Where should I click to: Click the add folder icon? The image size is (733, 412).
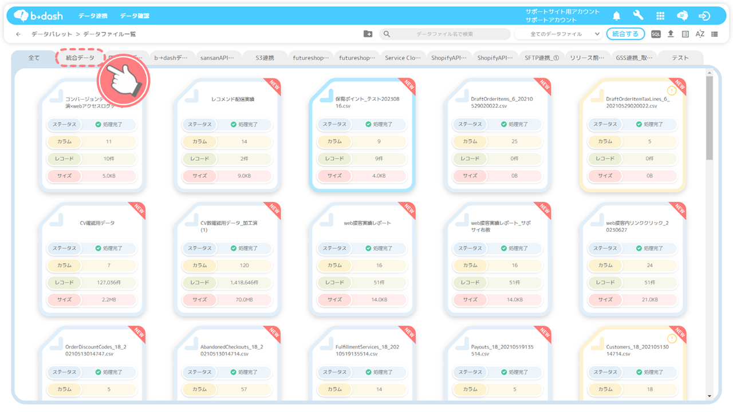pyautogui.click(x=368, y=34)
